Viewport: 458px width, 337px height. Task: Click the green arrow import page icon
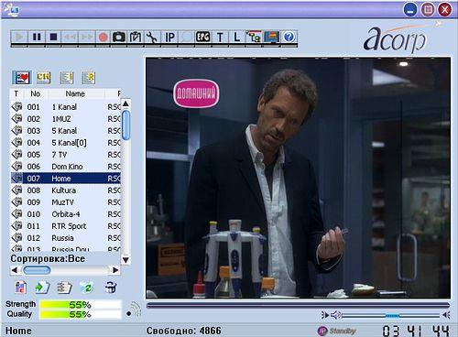tap(42, 288)
